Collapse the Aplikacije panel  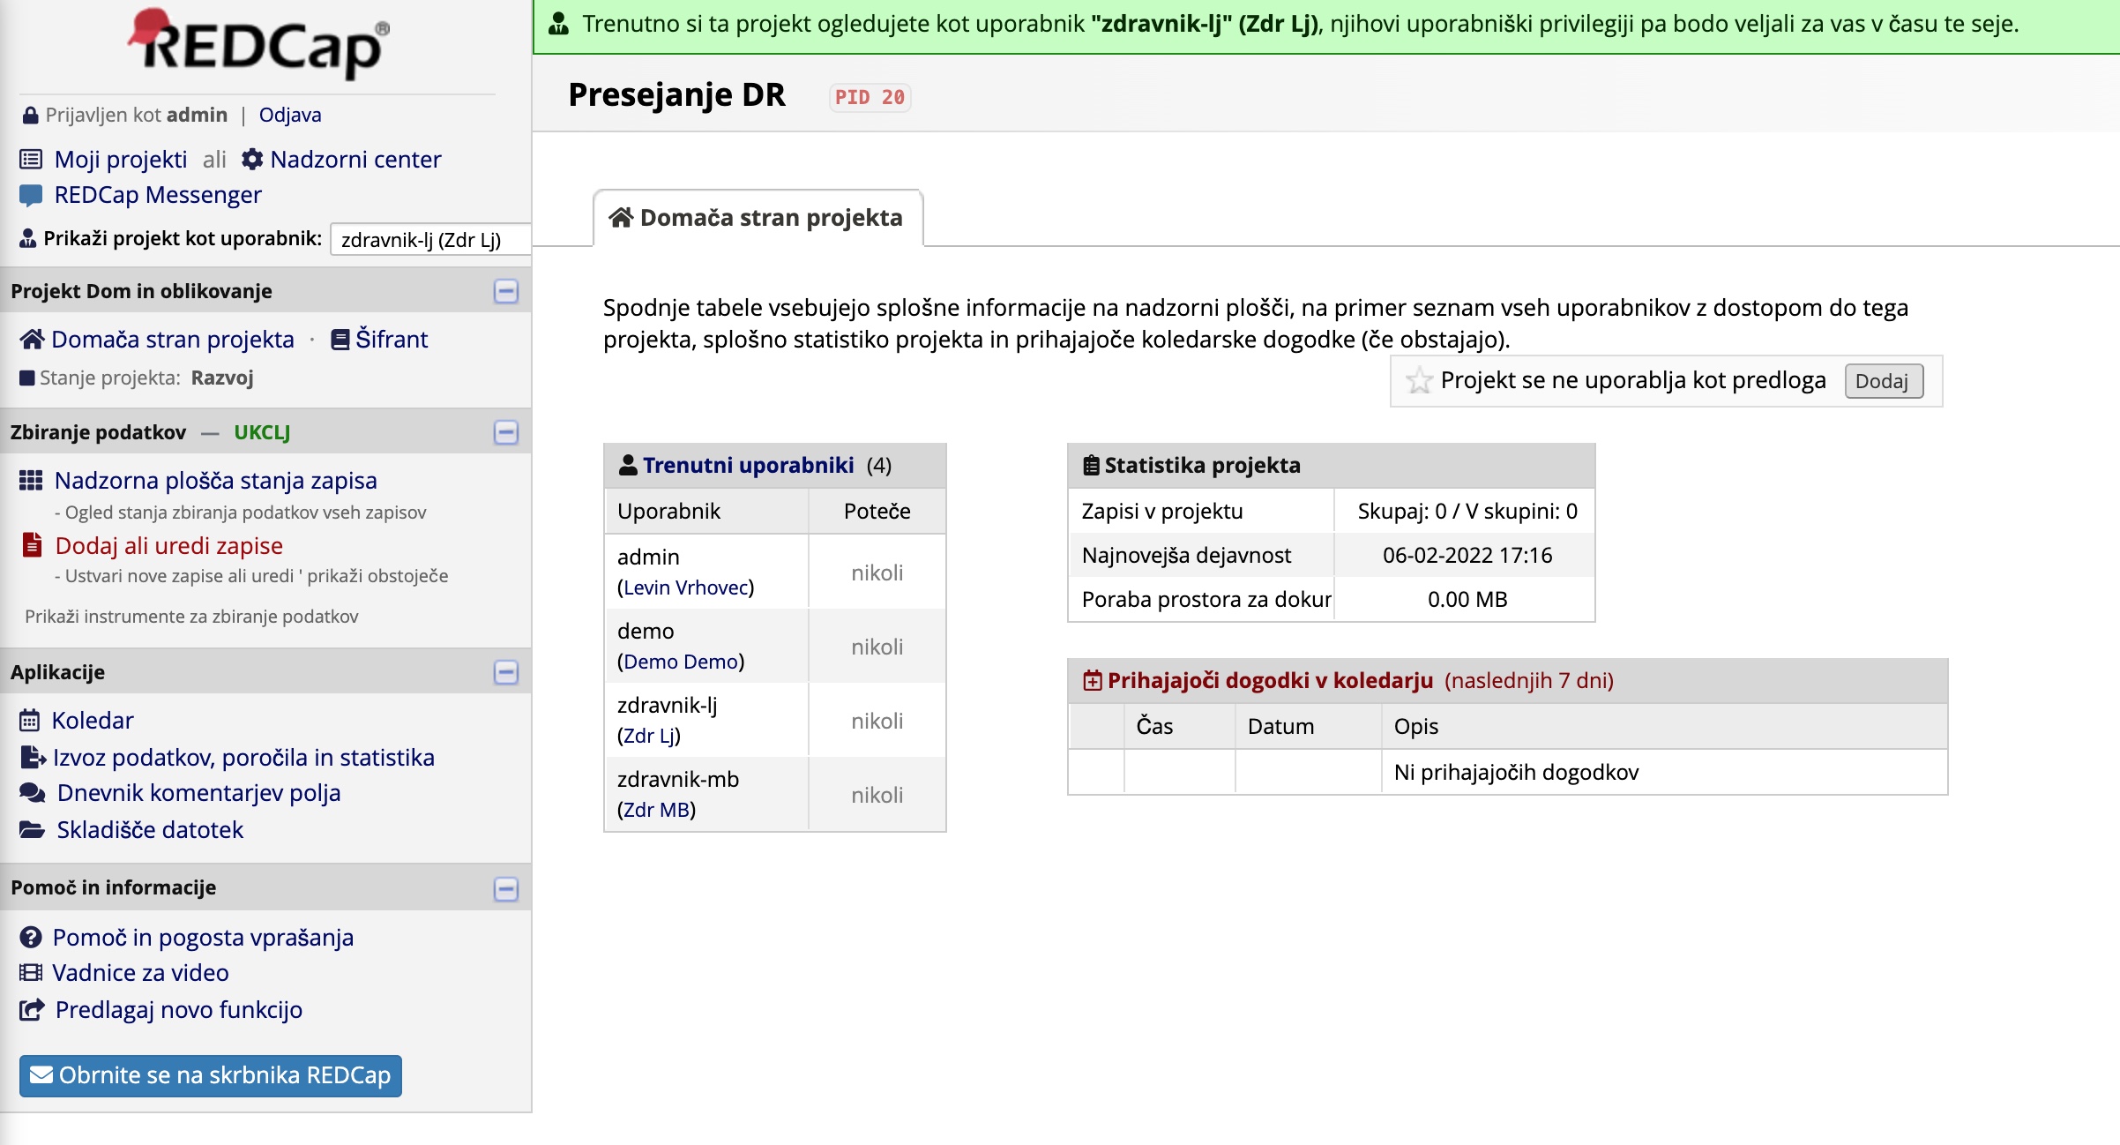coord(506,672)
